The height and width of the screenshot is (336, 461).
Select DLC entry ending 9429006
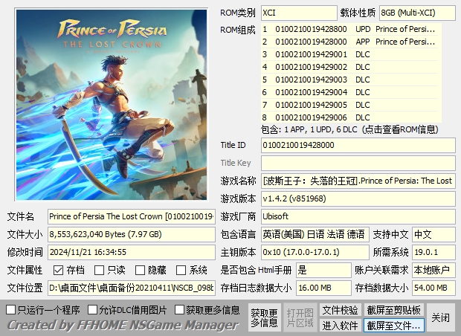(x=349, y=117)
